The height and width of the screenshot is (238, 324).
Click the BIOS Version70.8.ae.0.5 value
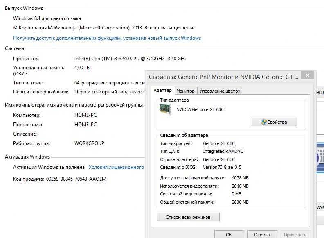222,167
